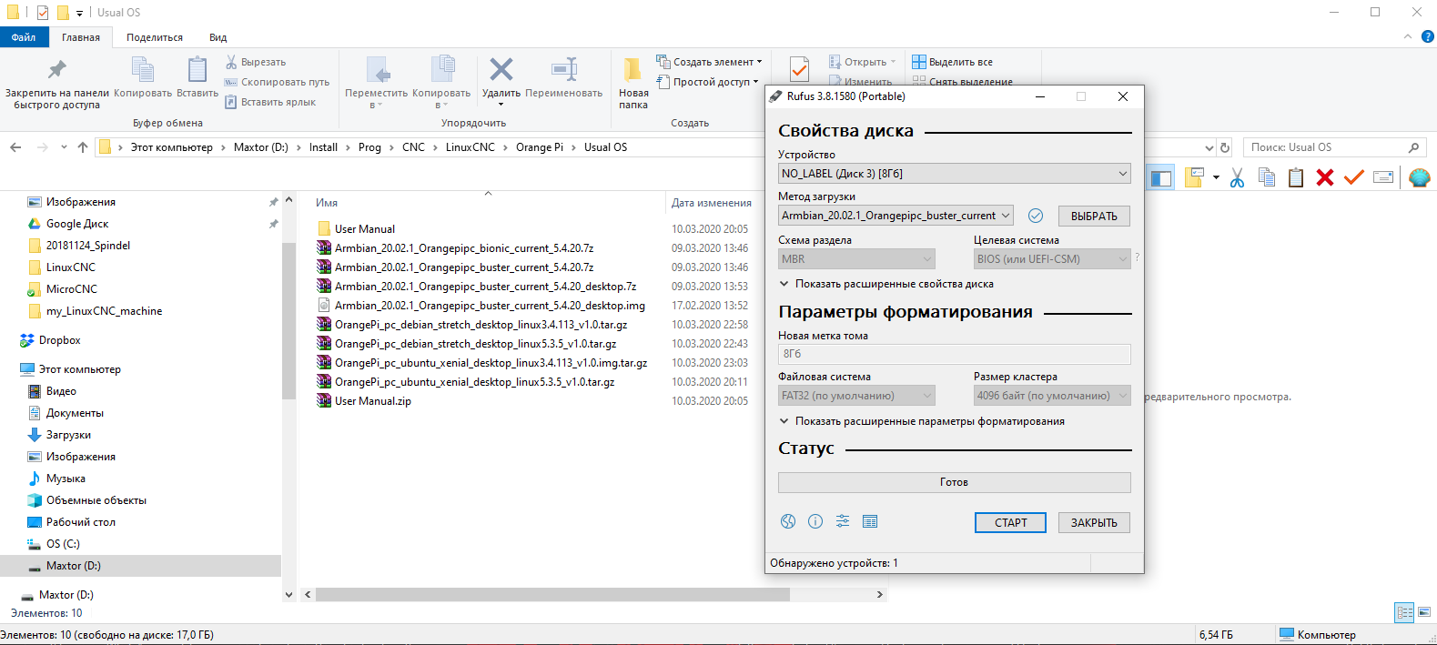This screenshot has width=1437, height=645.
Task: Click the horizontal scrollbar in file list
Action: 553,594
